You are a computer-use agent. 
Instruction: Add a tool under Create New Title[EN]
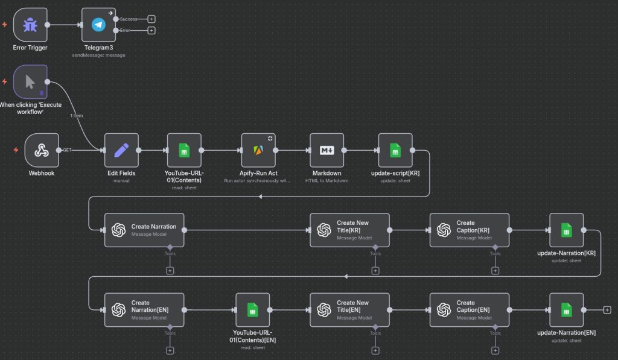pyautogui.click(x=375, y=350)
